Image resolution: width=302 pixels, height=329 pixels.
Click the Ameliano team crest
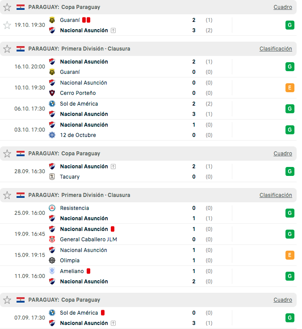(x=52, y=271)
